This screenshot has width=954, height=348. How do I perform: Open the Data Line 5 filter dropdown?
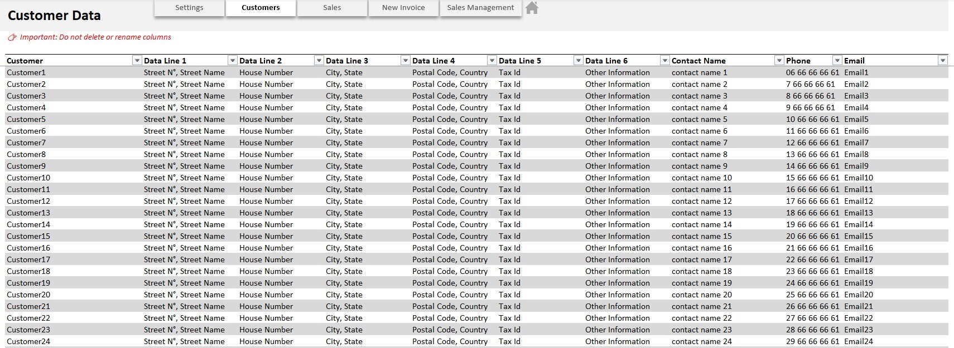[x=579, y=60]
